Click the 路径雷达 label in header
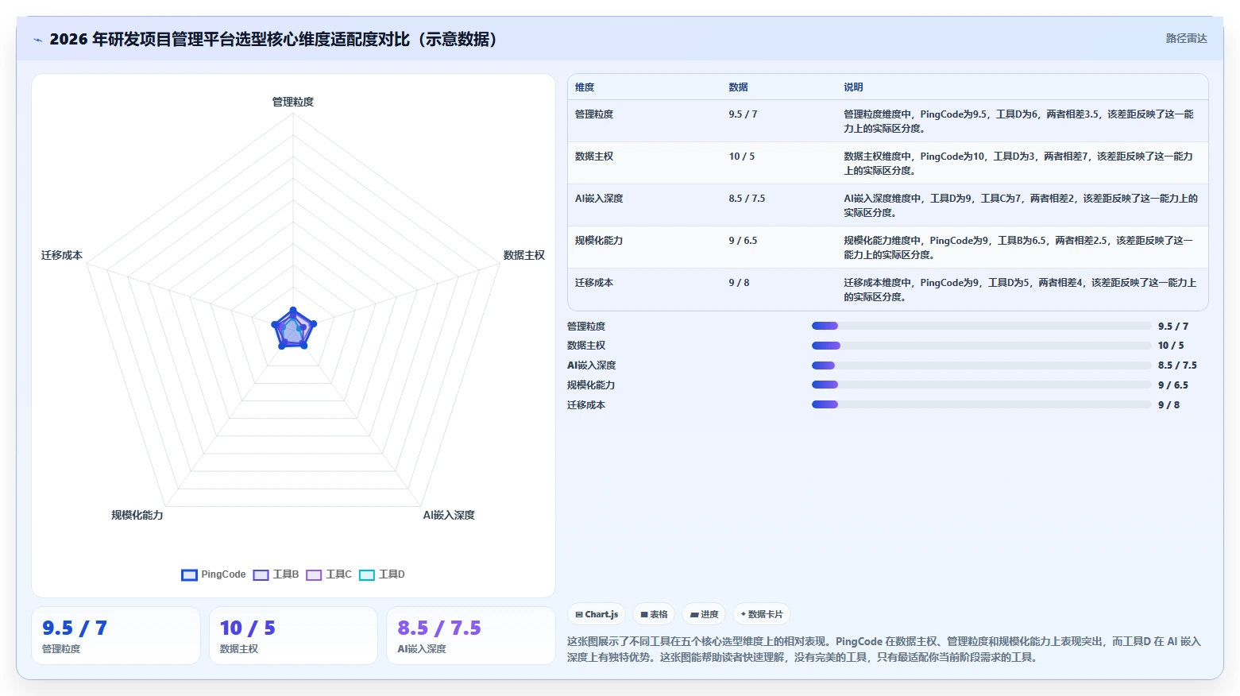 point(1186,38)
